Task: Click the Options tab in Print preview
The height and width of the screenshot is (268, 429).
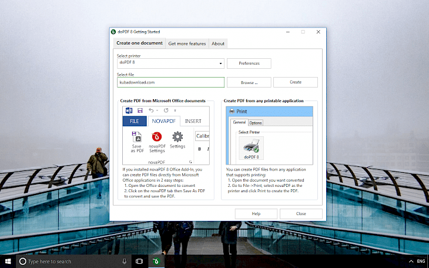Action: point(256,123)
